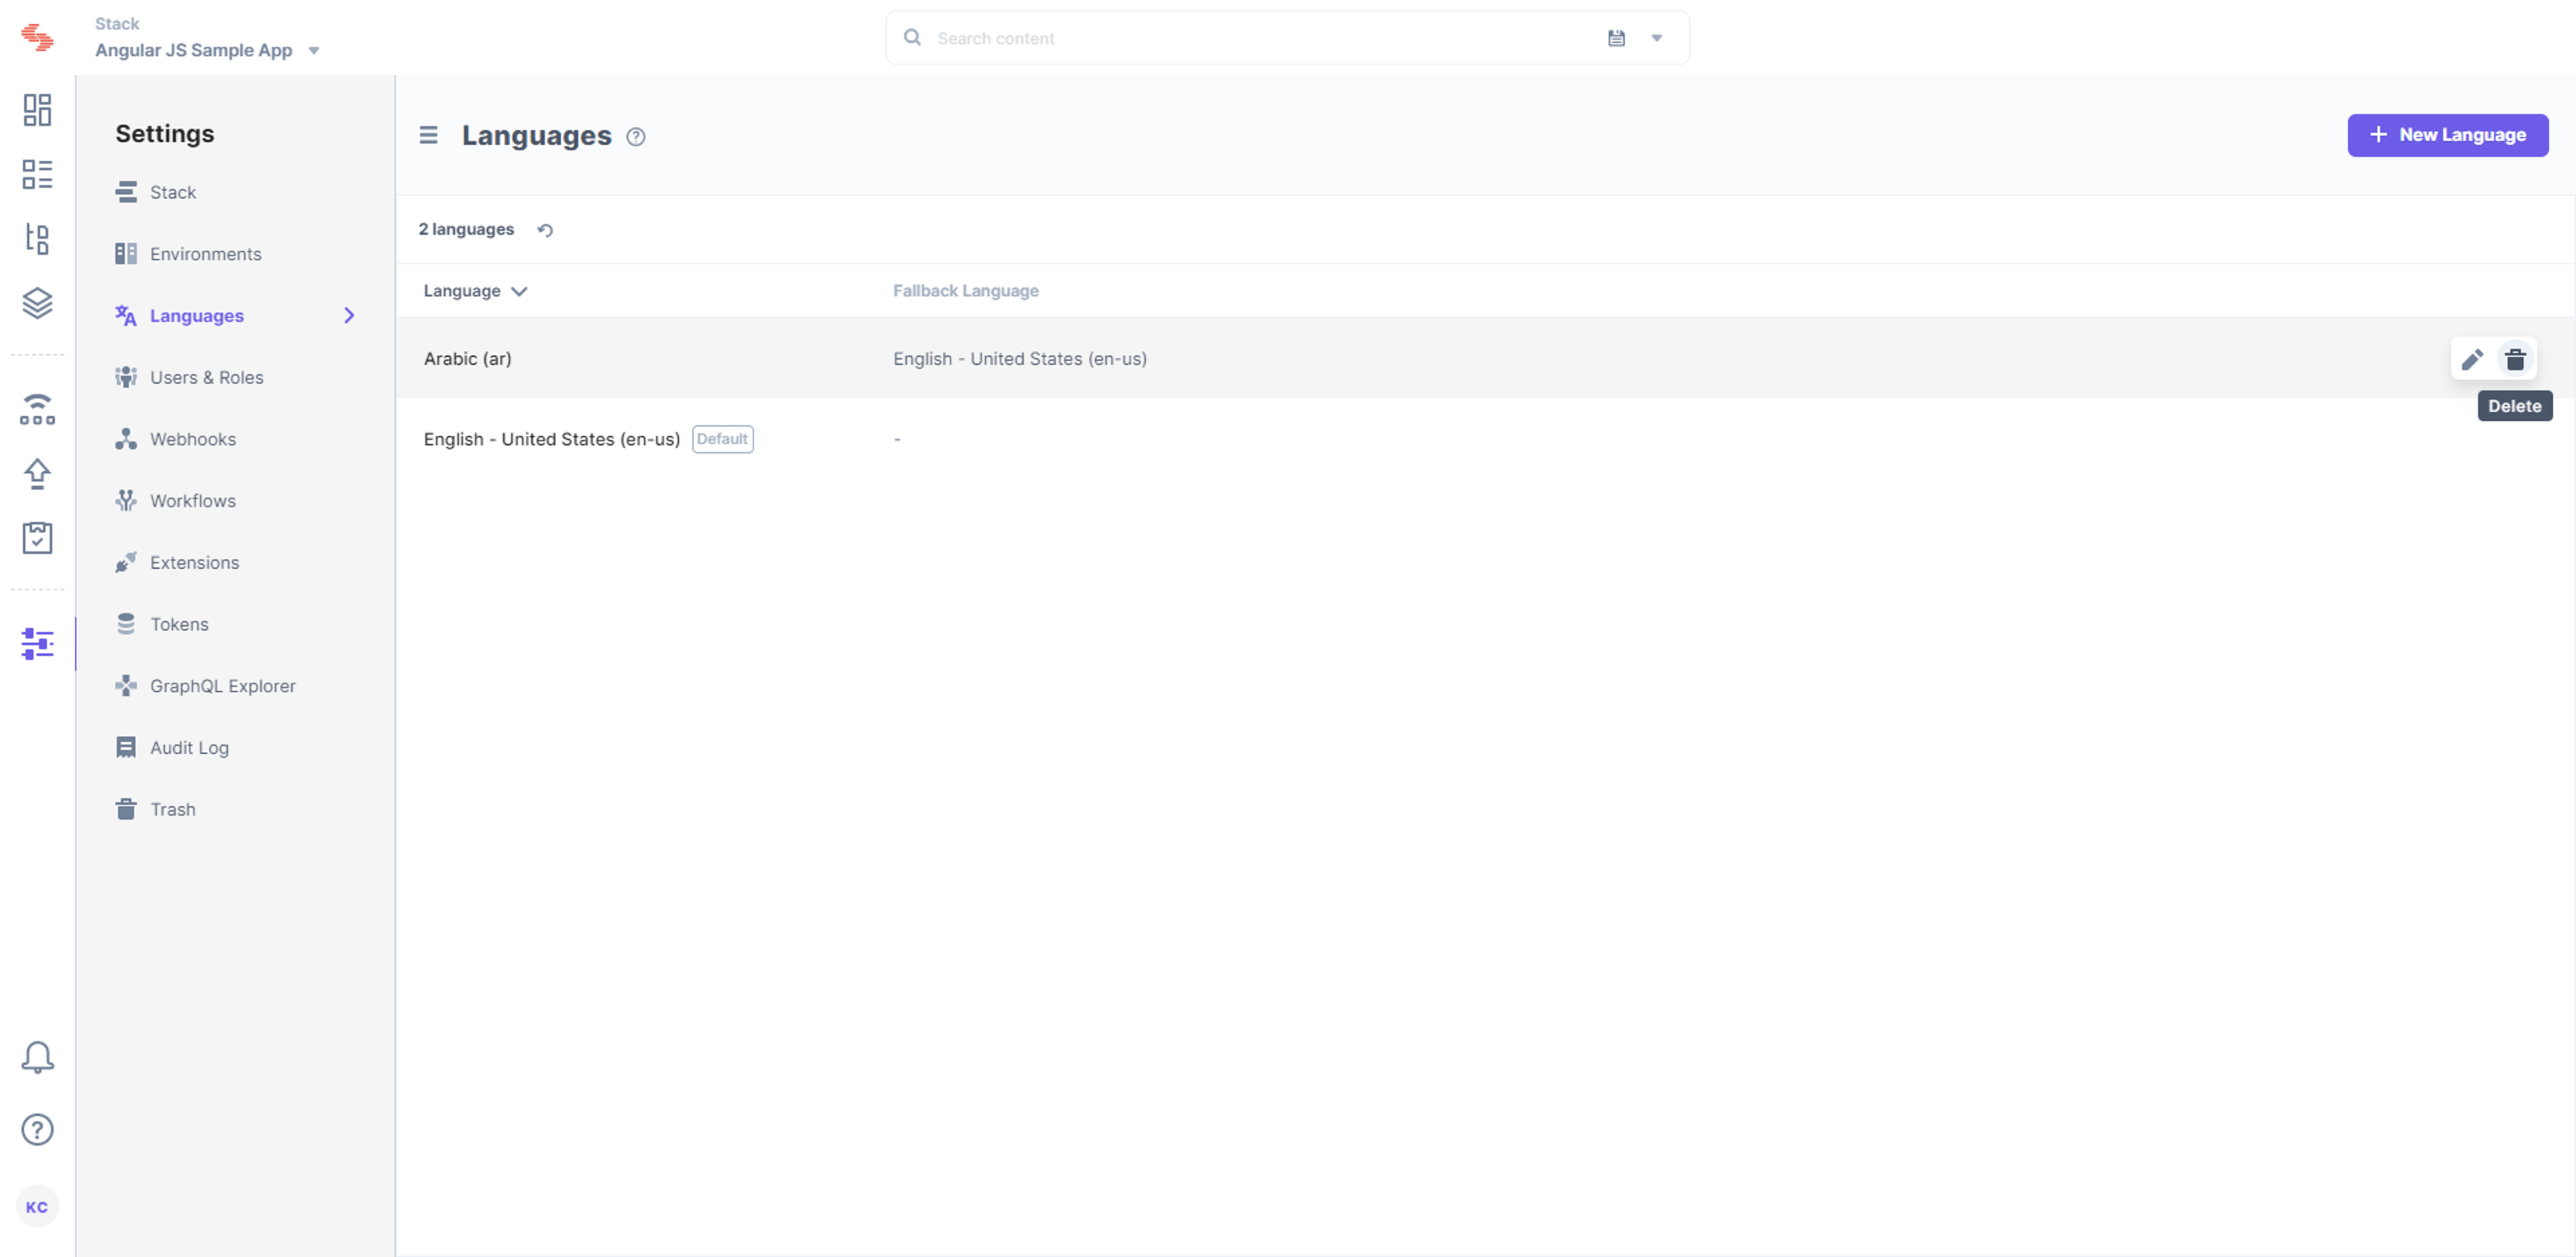Open the help question mark in sidebar
The image size is (2576, 1257).
tap(37, 1130)
